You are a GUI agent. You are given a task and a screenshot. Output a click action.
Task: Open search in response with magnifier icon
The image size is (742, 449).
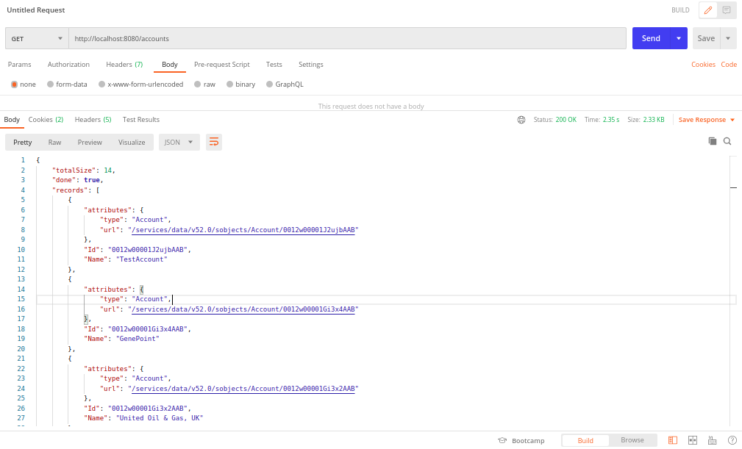(x=727, y=141)
